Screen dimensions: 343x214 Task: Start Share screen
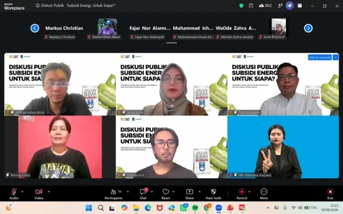pyautogui.click(x=189, y=194)
